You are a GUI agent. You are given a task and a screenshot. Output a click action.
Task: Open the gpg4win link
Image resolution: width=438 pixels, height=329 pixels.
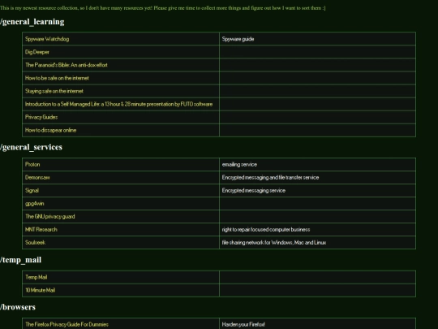click(35, 203)
